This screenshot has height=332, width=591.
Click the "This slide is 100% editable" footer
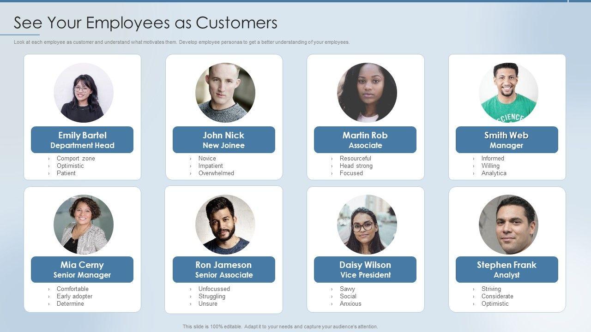point(280,326)
